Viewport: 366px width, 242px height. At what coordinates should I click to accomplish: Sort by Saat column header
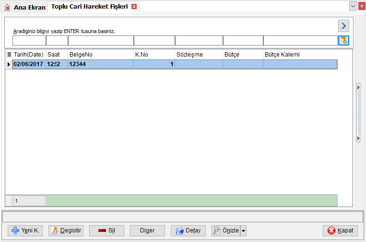pos(57,55)
